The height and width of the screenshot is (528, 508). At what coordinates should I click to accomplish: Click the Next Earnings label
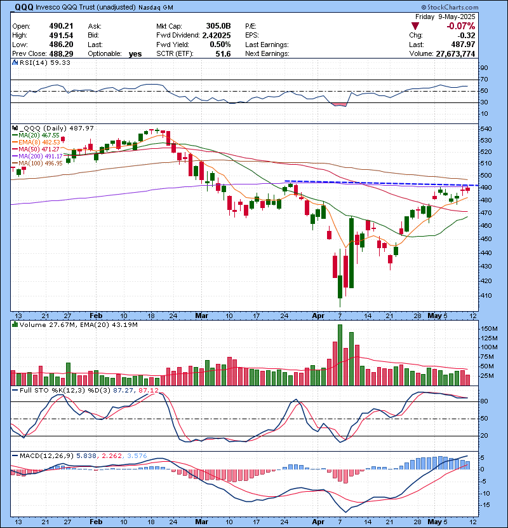coord(267,54)
